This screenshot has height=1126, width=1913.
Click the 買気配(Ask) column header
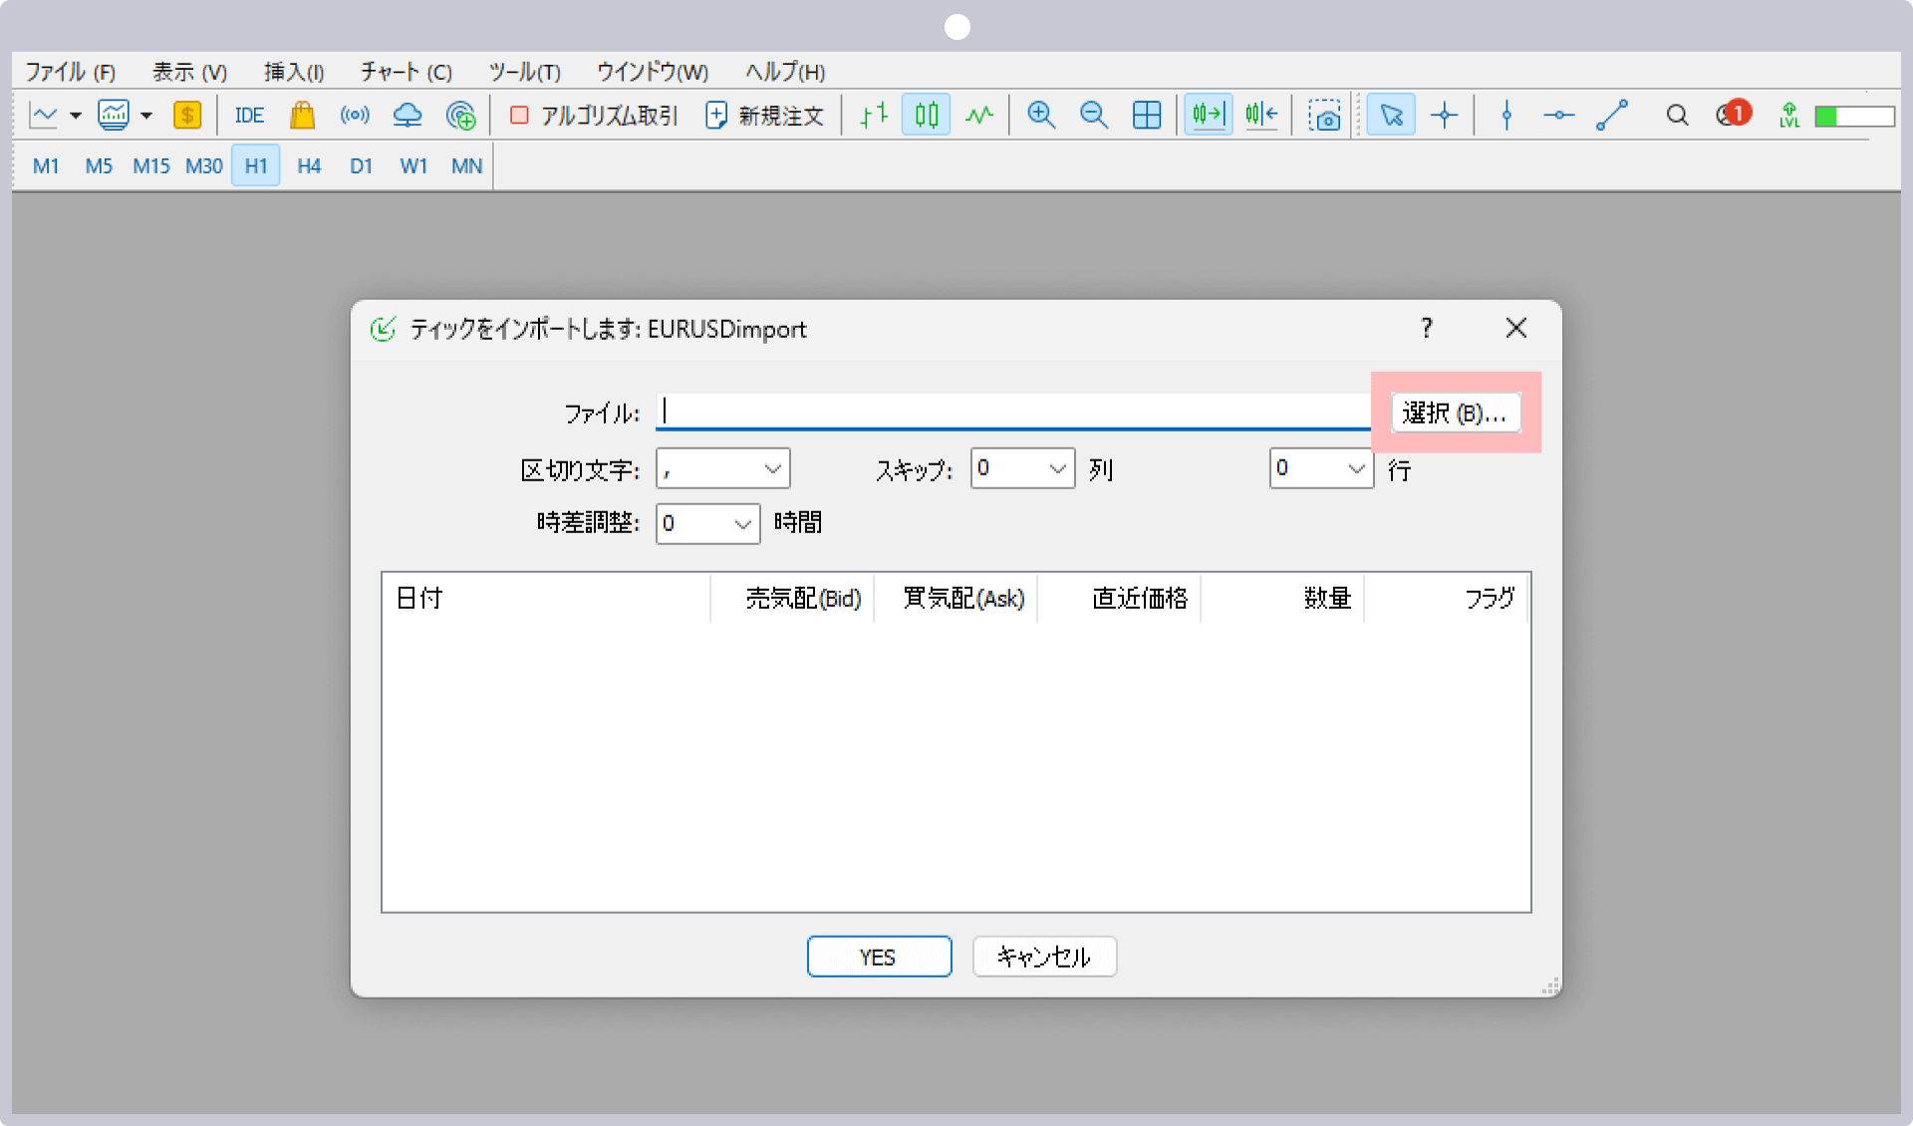coord(956,598)
